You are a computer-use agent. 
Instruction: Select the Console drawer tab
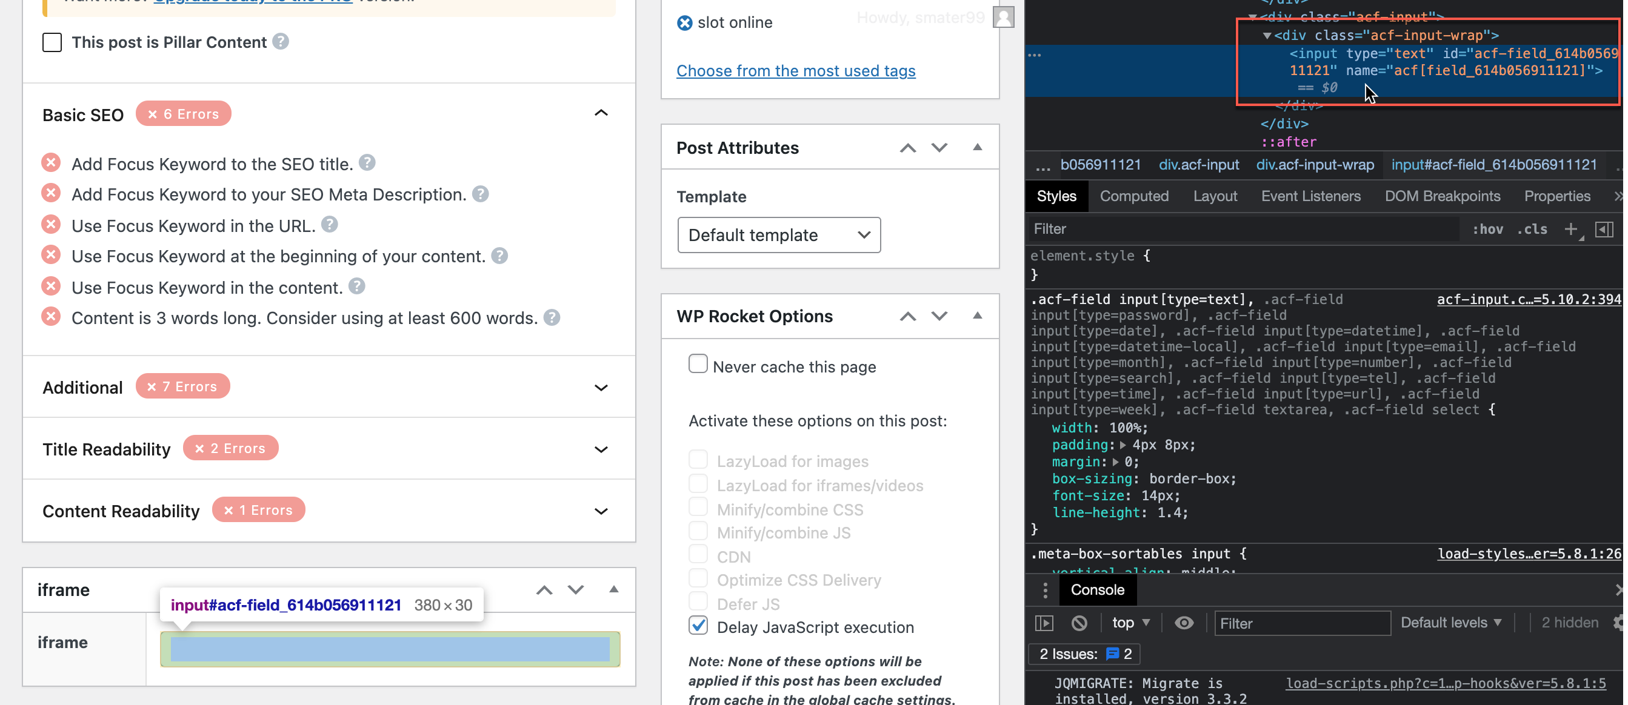pyautogui.click(x=1097, y=590)
